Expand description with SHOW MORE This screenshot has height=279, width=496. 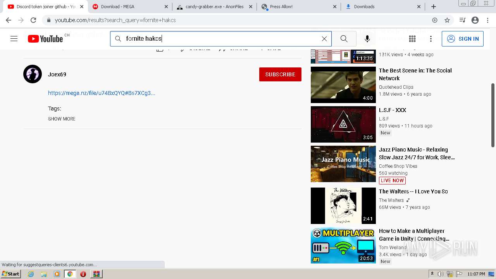pyautogui.click(x=62, y=119)
